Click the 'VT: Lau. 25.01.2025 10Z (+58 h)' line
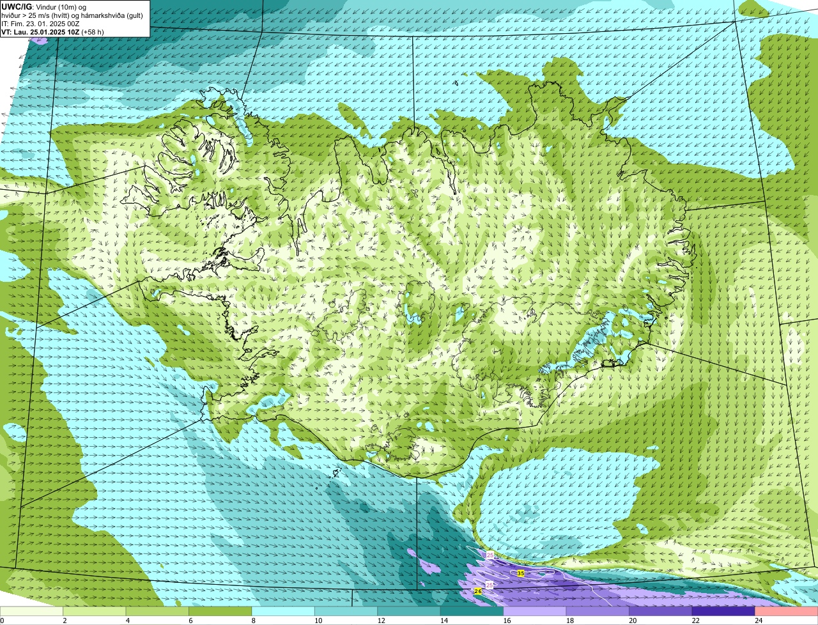The height and width of the screenshot is (625, 818). (x=53, y=31)
